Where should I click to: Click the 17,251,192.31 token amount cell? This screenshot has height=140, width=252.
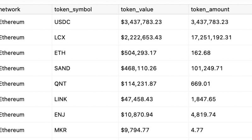[211, 37]
